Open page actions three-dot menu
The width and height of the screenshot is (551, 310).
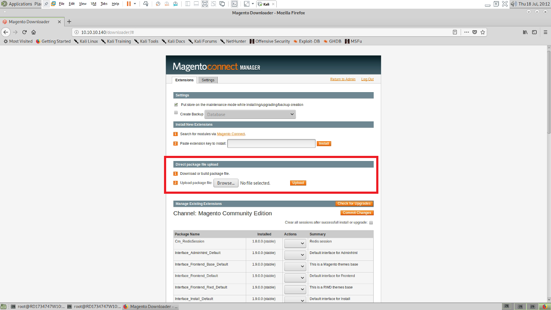coord(466,32)
